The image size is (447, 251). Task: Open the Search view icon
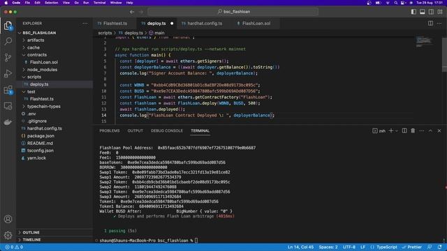tap(8, 41)
